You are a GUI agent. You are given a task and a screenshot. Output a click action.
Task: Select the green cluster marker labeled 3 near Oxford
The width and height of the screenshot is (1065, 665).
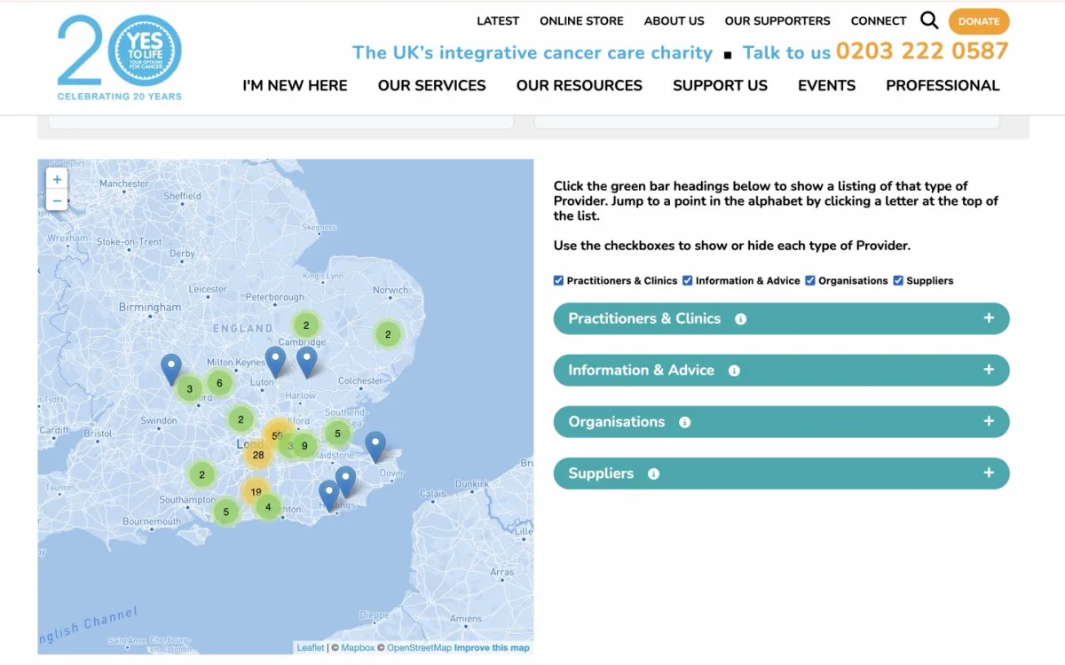point(189,389)
